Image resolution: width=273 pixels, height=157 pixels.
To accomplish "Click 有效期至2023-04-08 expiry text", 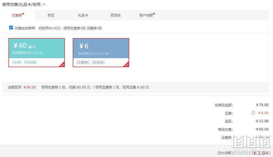I will 93,54.
